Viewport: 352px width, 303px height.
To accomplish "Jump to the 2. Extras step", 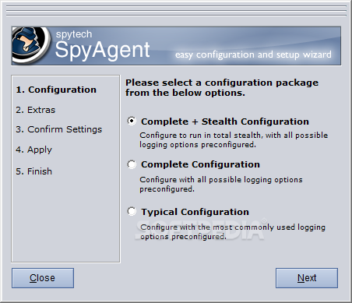I will [x=36, y=110].
